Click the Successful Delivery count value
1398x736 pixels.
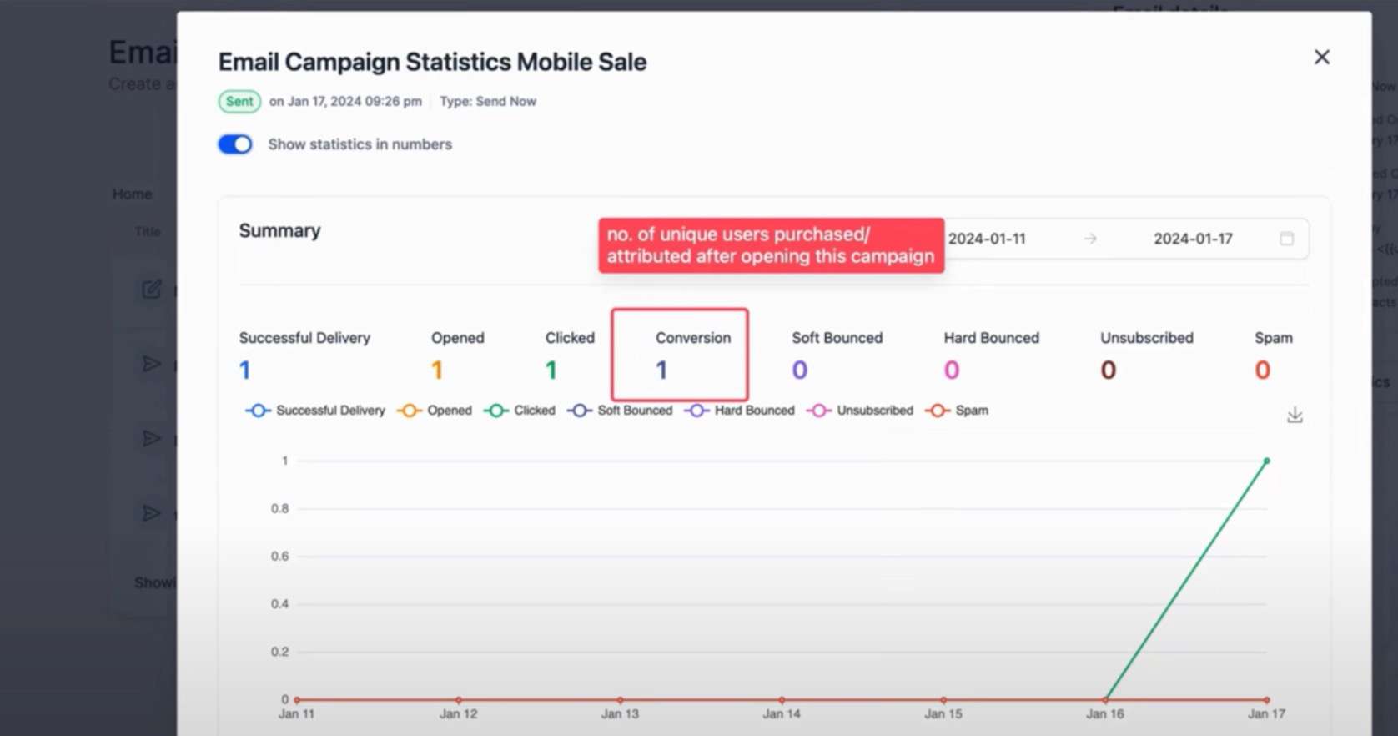[x=244, y=370]
